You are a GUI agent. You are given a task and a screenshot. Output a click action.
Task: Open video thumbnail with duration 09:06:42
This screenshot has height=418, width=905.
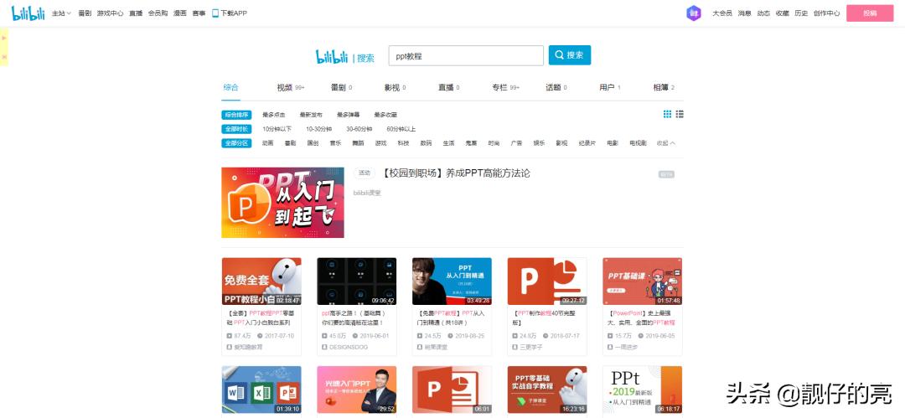(x=357, y=281)
